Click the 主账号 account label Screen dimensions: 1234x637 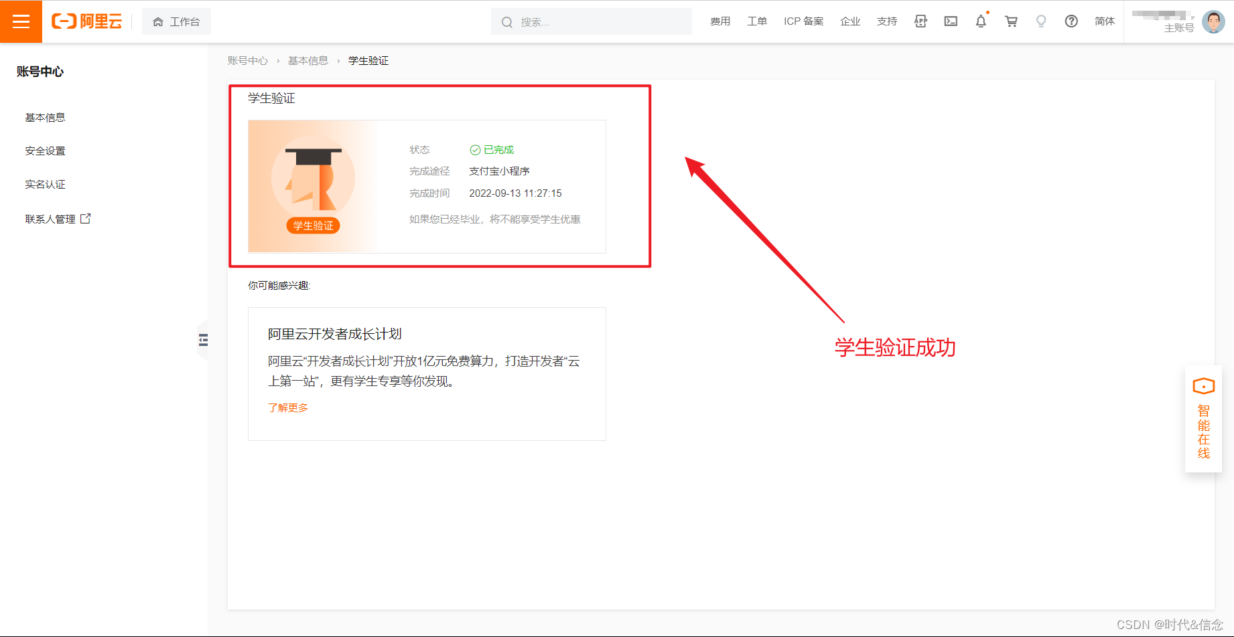point(1179,27)
